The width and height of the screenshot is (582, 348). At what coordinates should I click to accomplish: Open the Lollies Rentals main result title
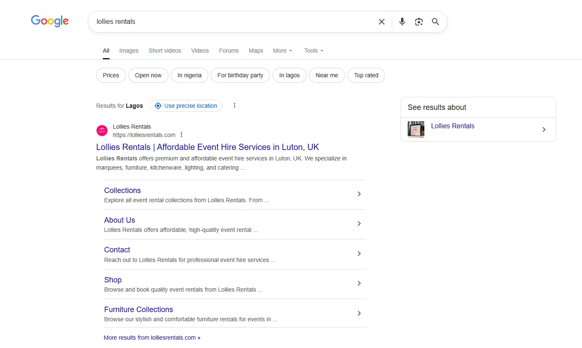(x=207, y=147)
